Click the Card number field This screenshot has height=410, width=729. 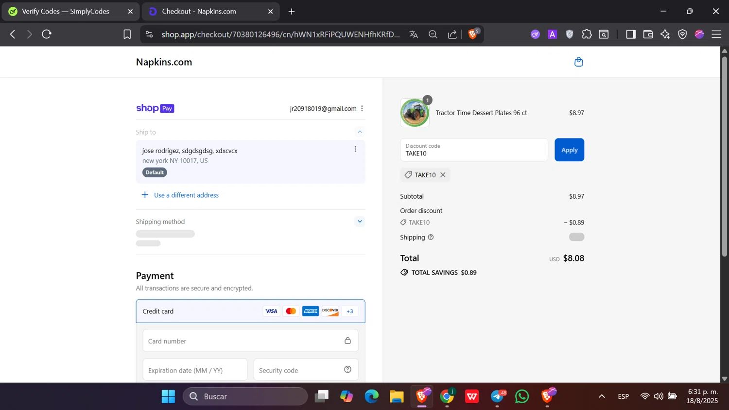tap(250, 341)
